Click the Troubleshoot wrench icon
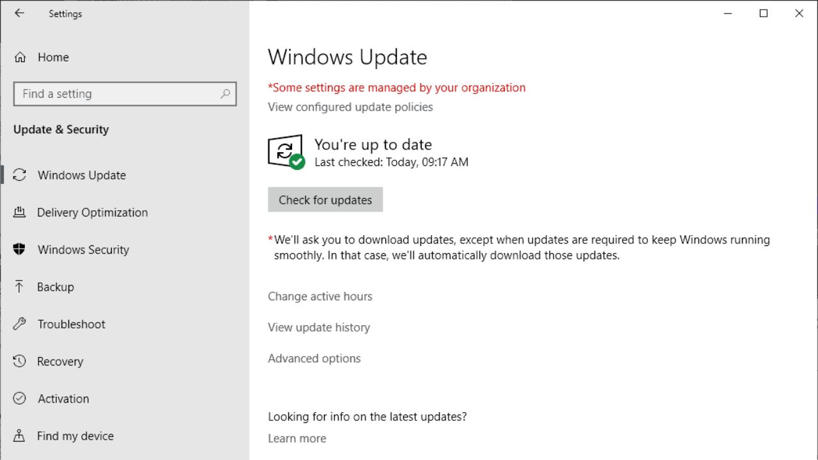Screen dimensions: 818x460 click(20, 324)
